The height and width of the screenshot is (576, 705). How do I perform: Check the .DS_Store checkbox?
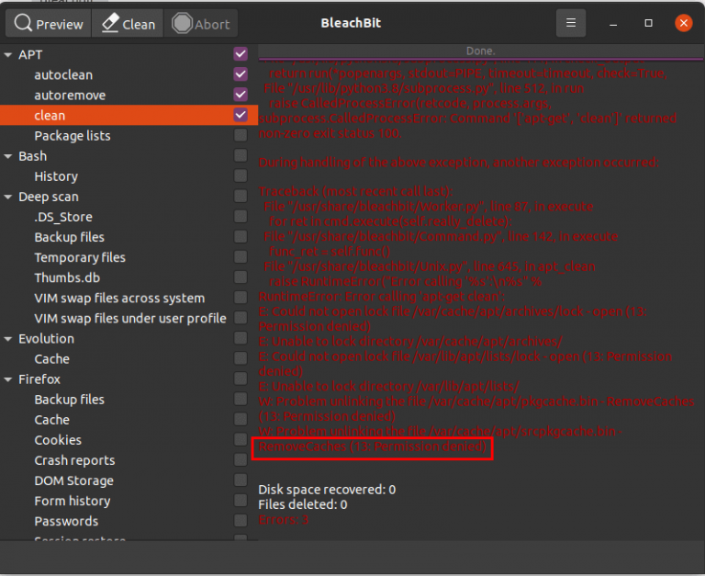[241, 217]
